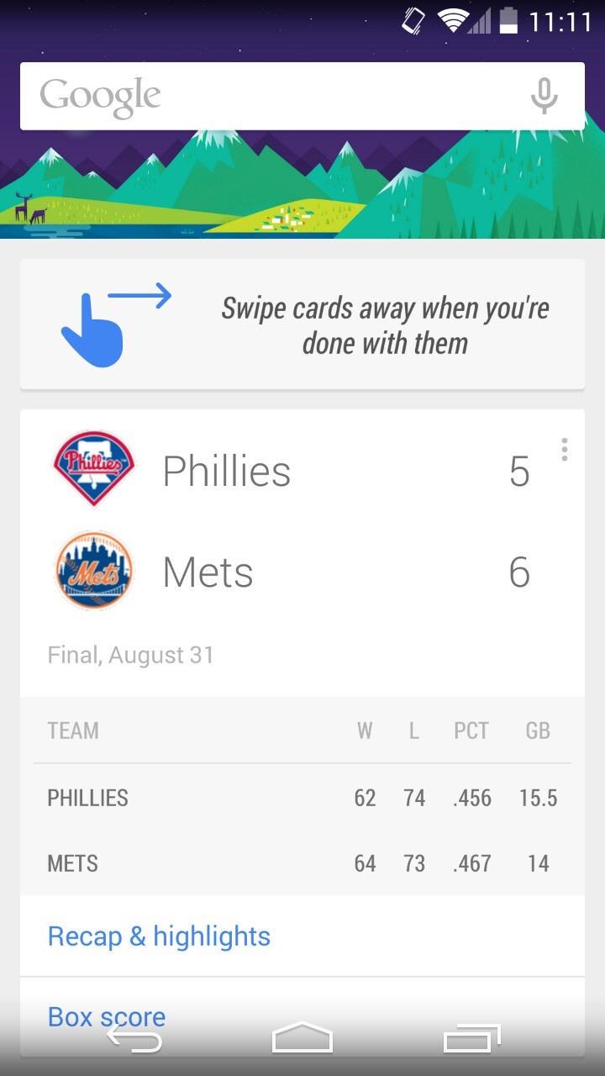Tap the battery status bar icon
This screenshot has width=605, height=1076.
[508, 20]
